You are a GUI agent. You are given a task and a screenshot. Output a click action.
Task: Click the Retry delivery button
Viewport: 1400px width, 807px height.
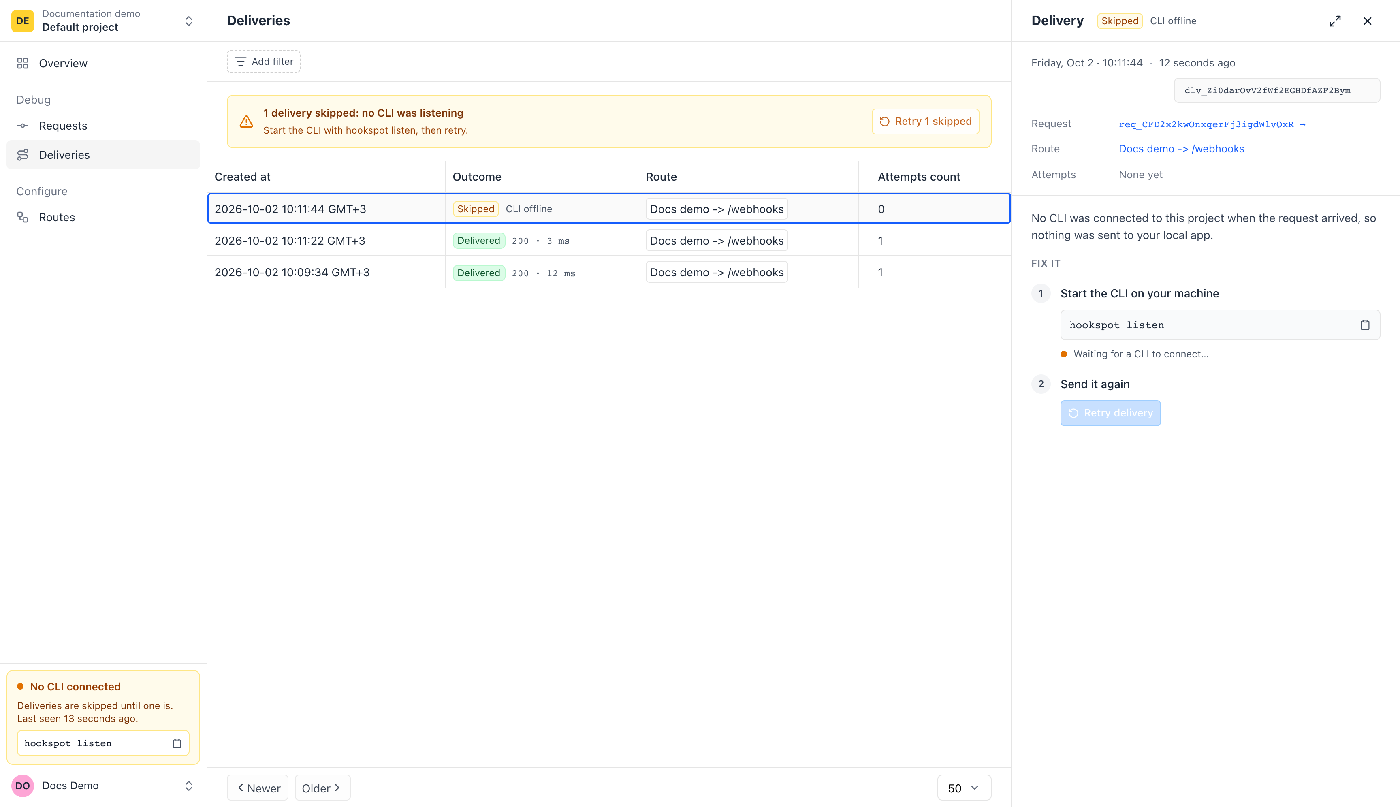click(1110, 413)
